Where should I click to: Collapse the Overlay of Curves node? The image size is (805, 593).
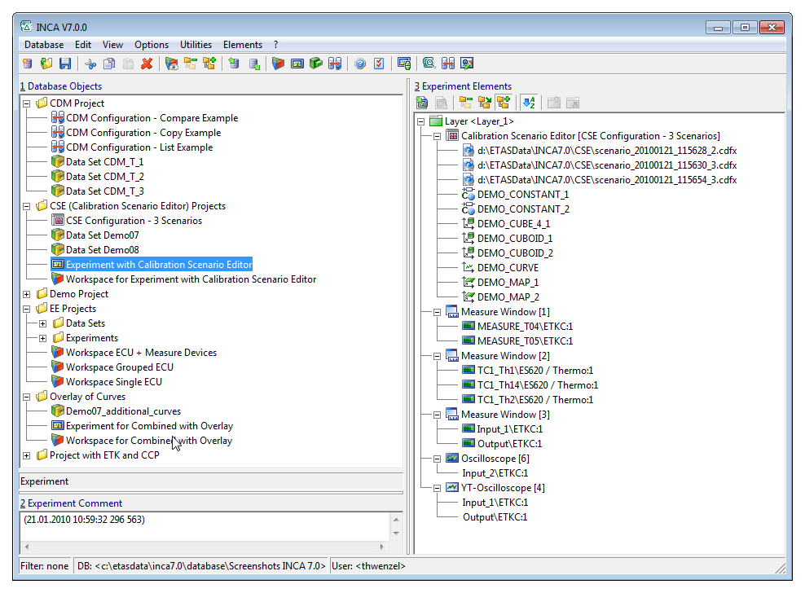27,397
